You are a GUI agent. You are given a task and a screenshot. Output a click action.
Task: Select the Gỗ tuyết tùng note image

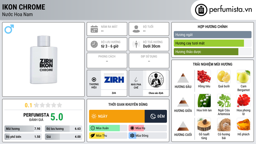click(x=204, y=124)
